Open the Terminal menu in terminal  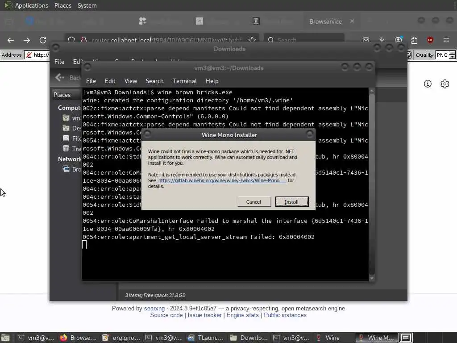click(x=184, y=81)
